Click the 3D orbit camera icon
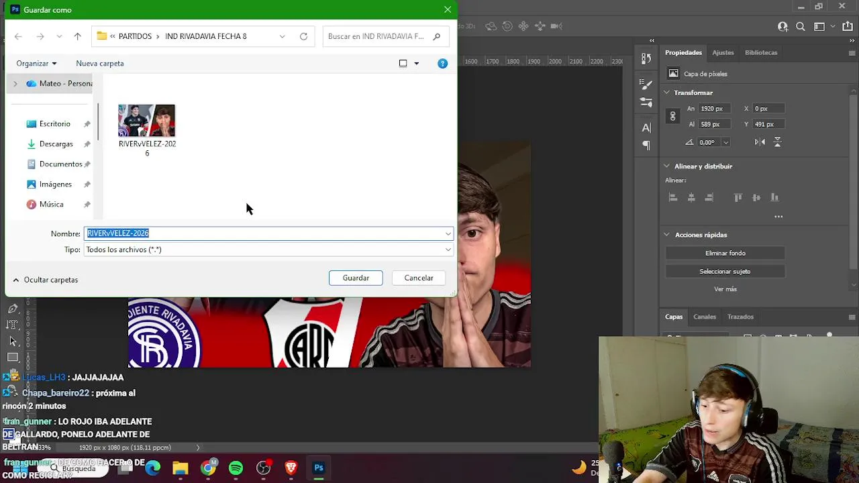859x483 pixels. click(x=491, y=26)
